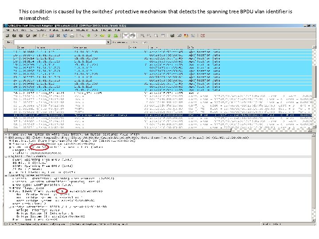Toggle the auto scroll in live capture button
Image resolution: width=319 pixels, height=239 pixels.
132,35
